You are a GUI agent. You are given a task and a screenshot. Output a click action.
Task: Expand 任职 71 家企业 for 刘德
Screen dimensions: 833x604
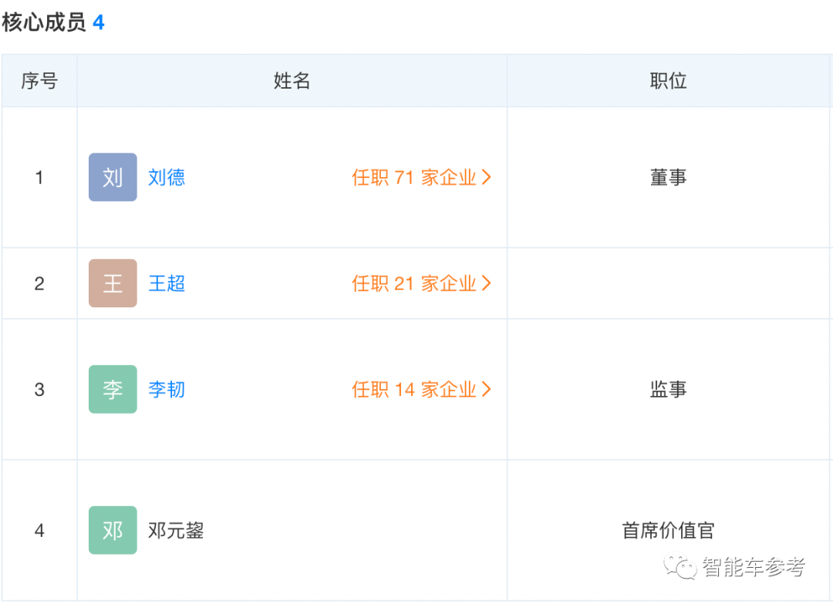pos(421,177)
